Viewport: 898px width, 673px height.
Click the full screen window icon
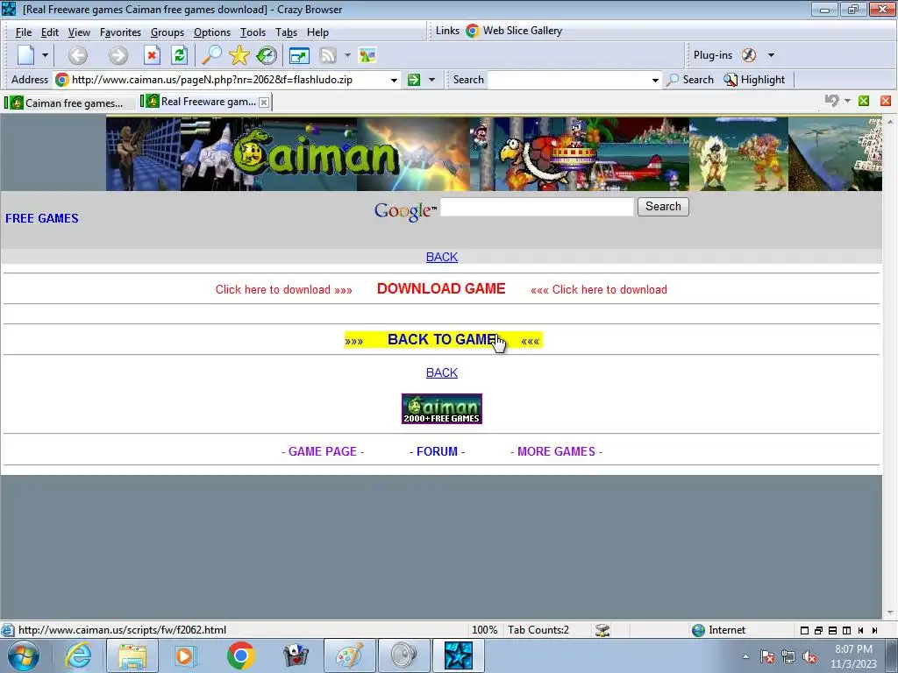pos(299,55)
